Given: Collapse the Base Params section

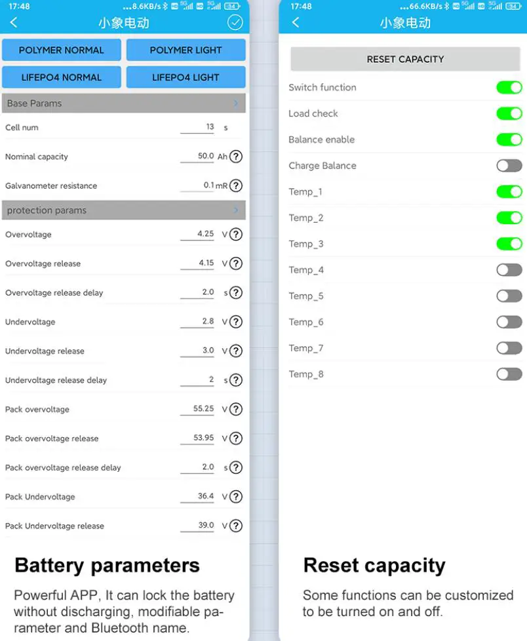Looking at the screenshot, I should tap(236, 104).
